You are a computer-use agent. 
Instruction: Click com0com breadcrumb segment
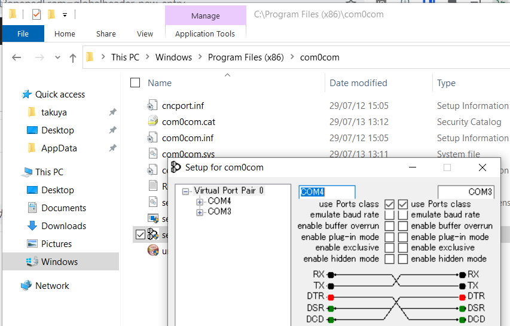(x=319, y=57)
